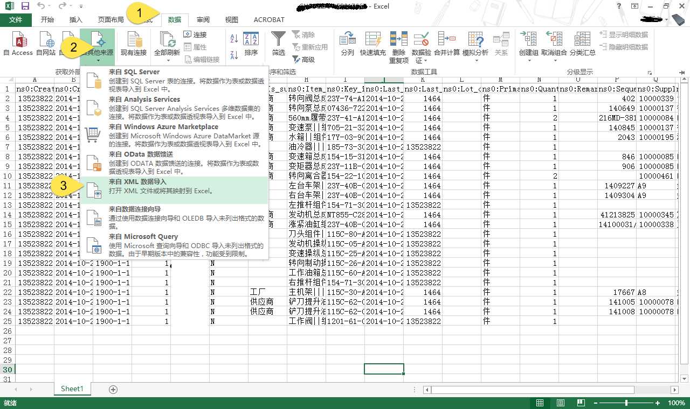Click the 100% zoom level
Screen dimensions: 690x409
coord(677,403)
